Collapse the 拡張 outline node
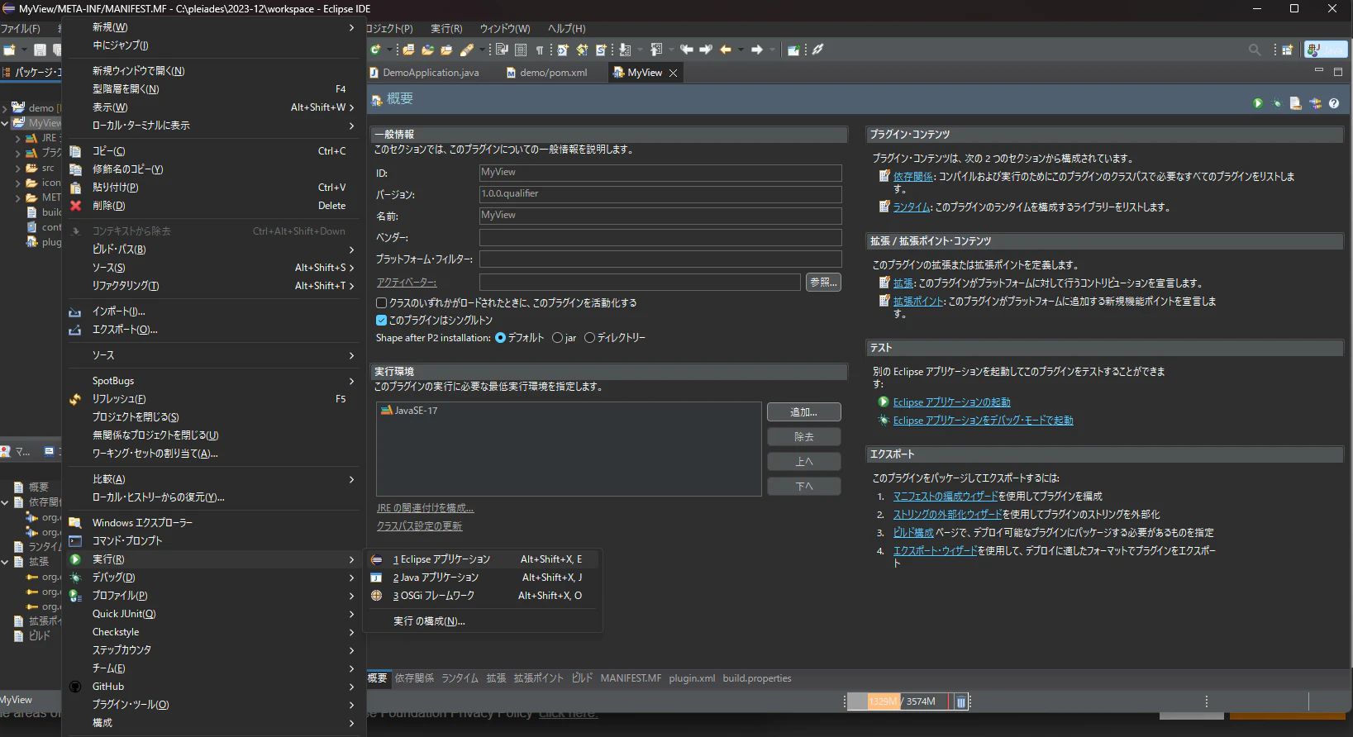This screenshot has height=737, width=1353. [x=5, y=562]
